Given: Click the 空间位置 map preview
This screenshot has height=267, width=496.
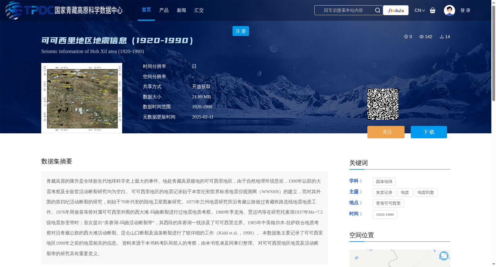Looking at the screenshot, I should tap(400, 258).
